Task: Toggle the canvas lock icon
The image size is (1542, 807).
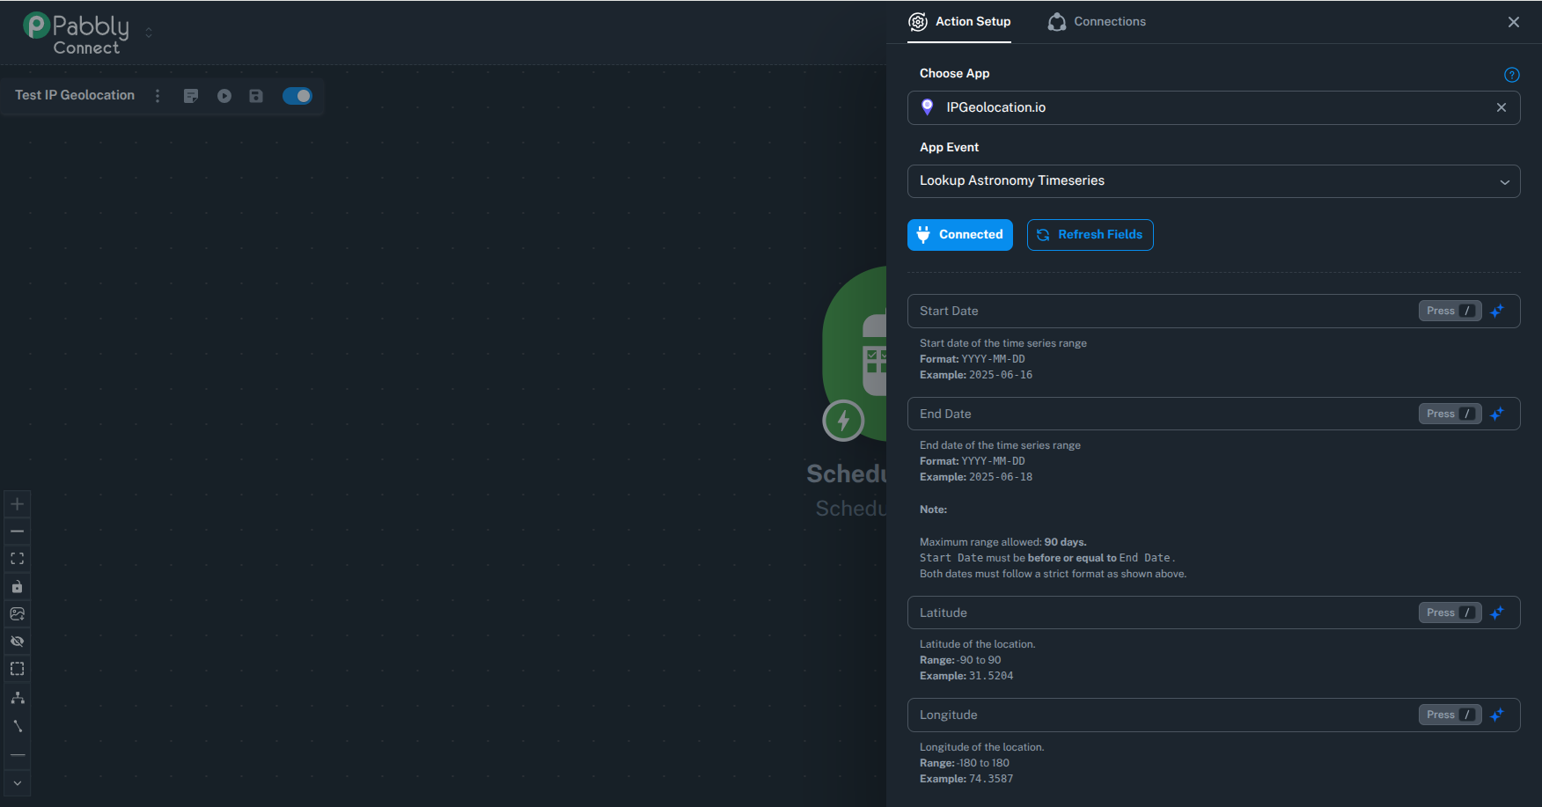Action: (x=18, y=587)
